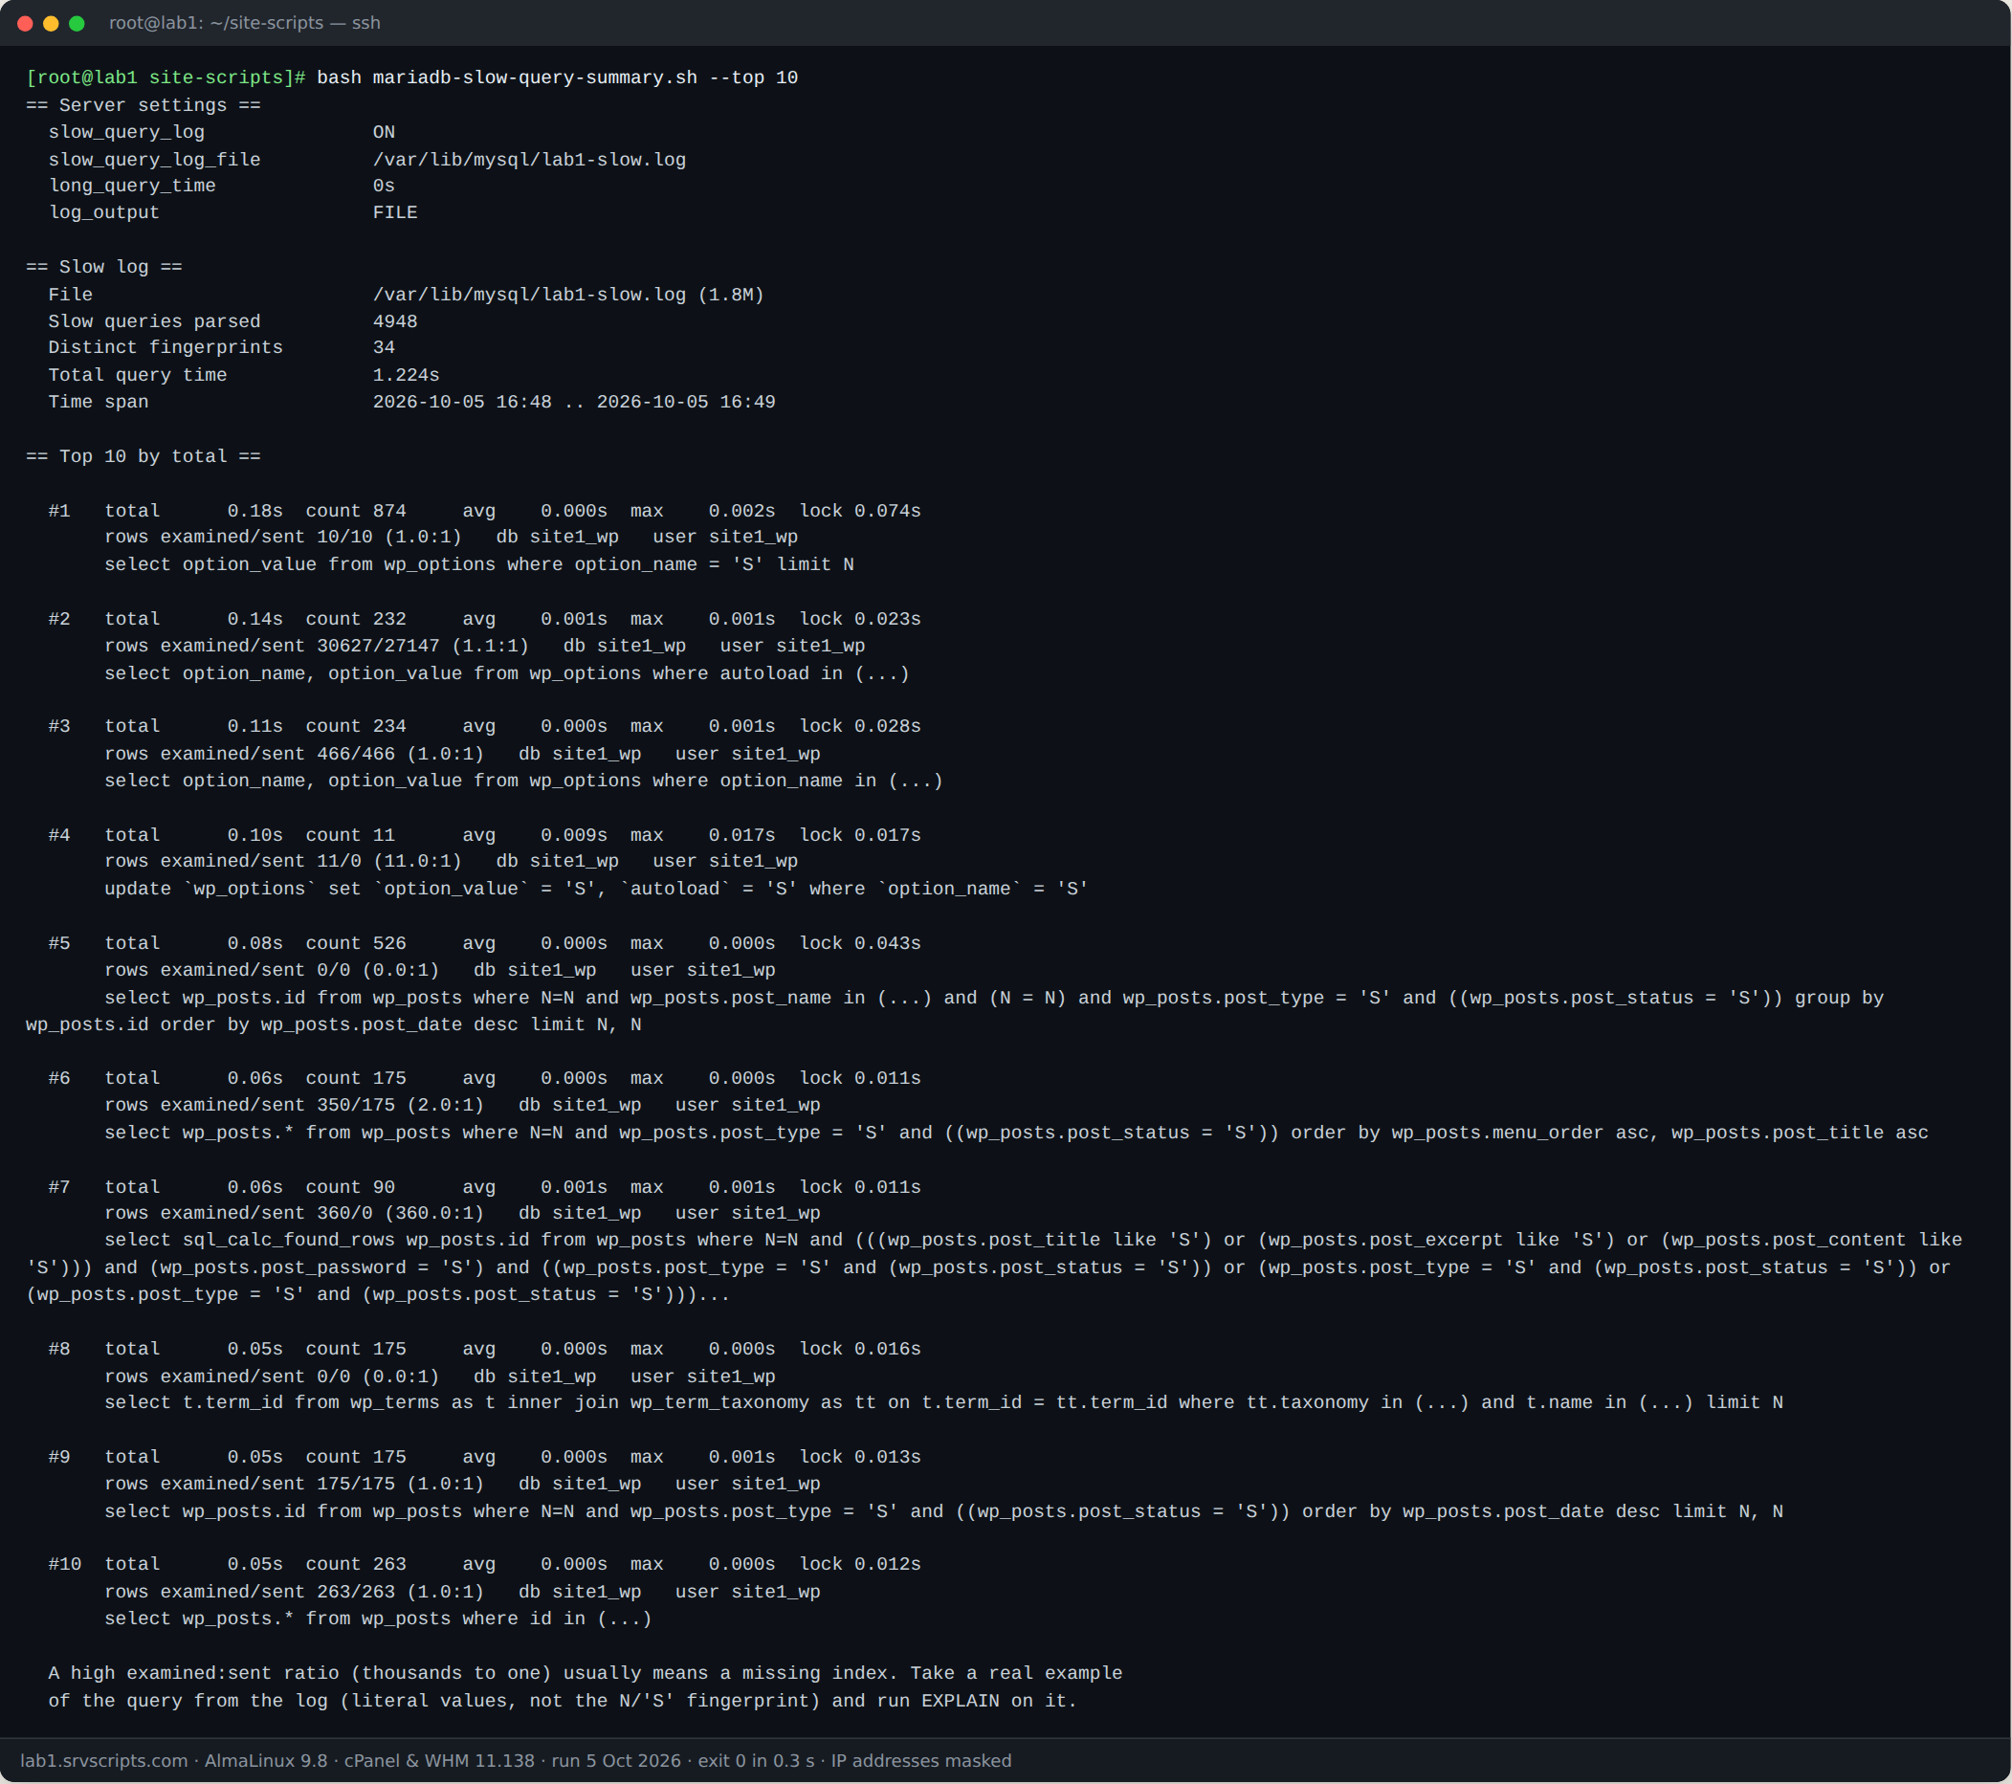Click the log_output value 'FILE'
The height and width of the screenshot is (1784, 2012).
(395, 212)
